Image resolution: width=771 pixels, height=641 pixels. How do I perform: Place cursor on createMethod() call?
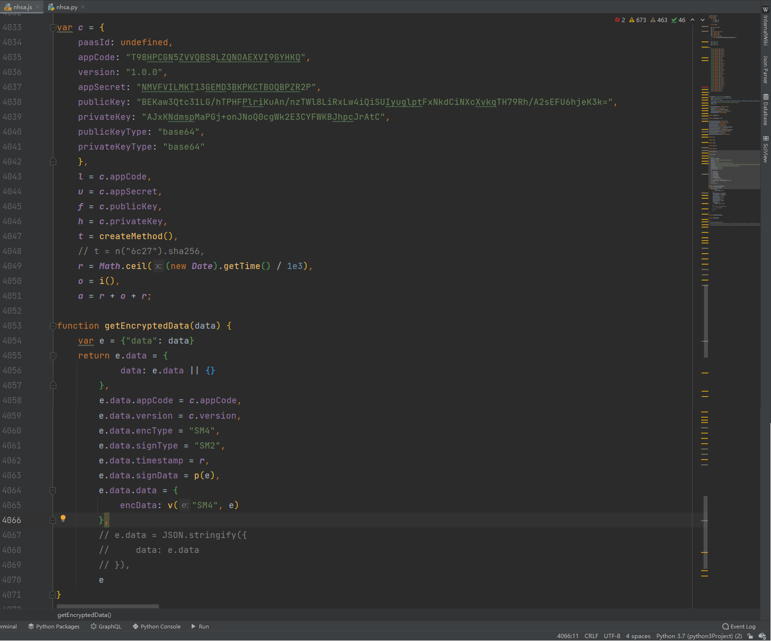click(x=136, y=236)
